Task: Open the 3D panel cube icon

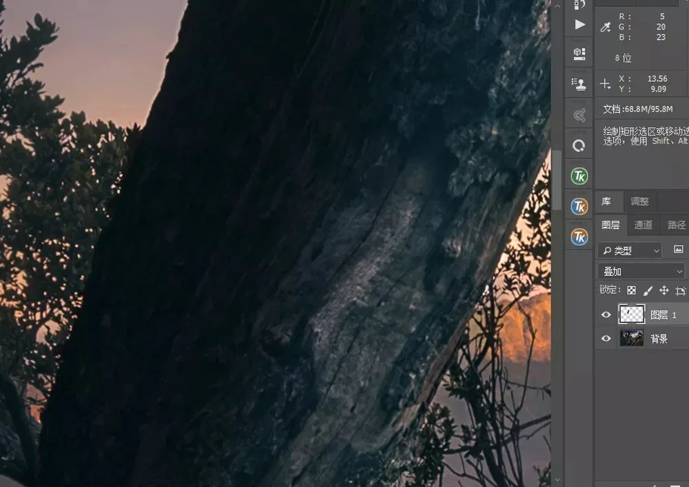Action: coord(579,54)
